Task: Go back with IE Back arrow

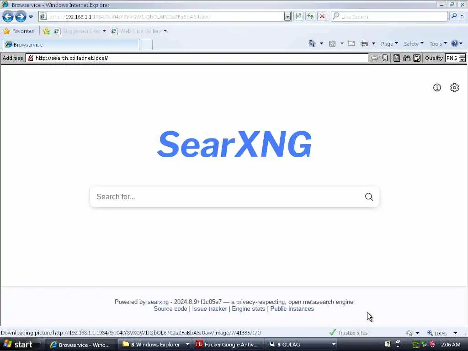Action: [x=8, y=16]
